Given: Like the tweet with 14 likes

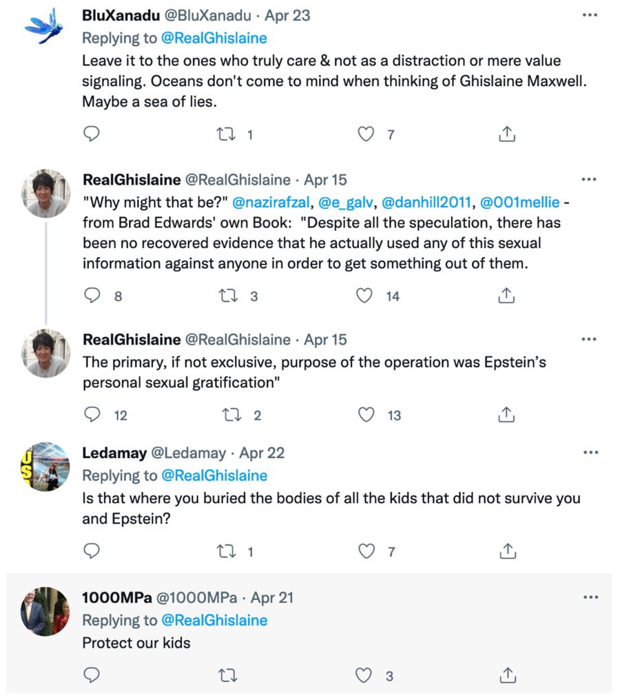Looking at the screenshot, I should click(366, 296).
